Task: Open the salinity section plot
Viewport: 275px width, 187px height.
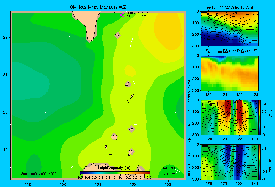Action: [230, 73]
